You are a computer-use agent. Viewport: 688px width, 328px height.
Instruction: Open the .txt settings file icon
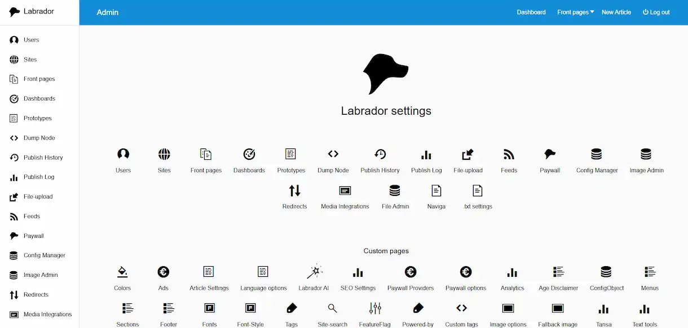tap(478, 190)
